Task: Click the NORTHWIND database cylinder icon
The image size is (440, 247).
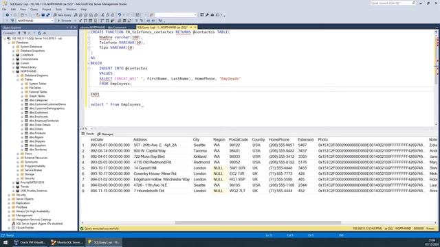Action: click(18, 71)
